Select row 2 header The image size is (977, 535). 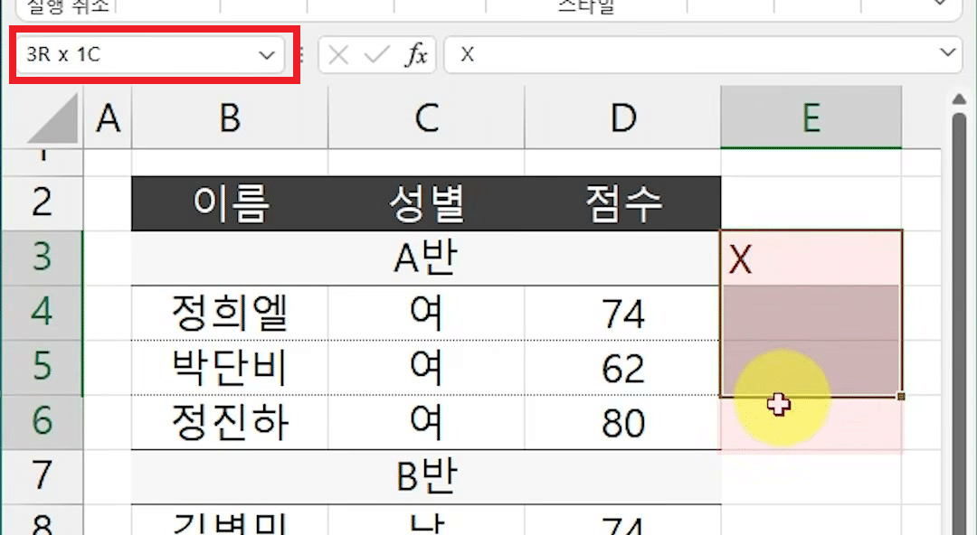[x=42, y=203]
